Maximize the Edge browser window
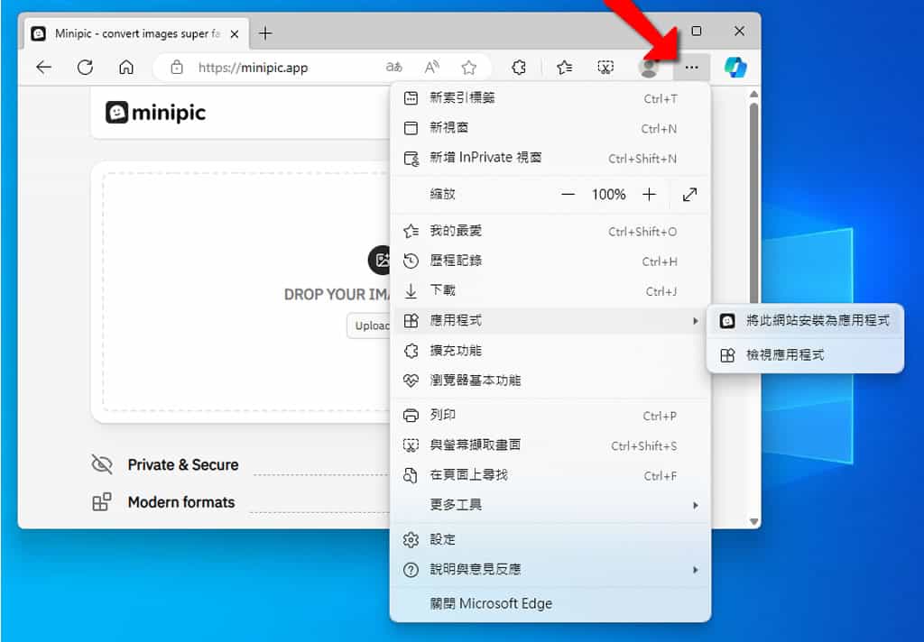 (697, 31)
